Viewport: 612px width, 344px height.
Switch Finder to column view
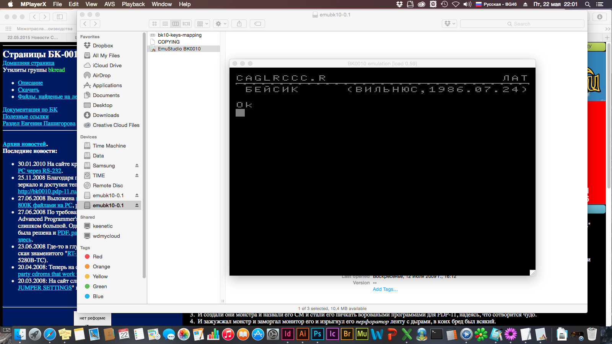pos(176,24)
